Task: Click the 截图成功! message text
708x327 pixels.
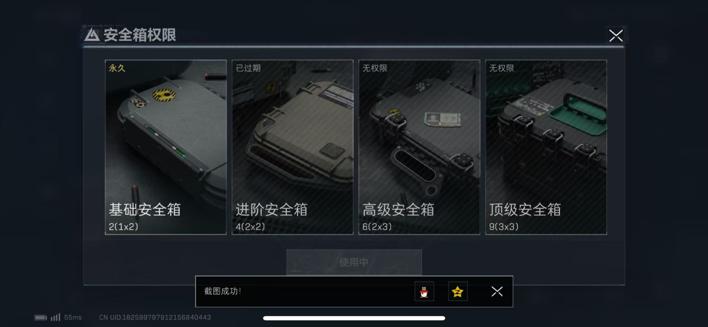Action: 222,291
